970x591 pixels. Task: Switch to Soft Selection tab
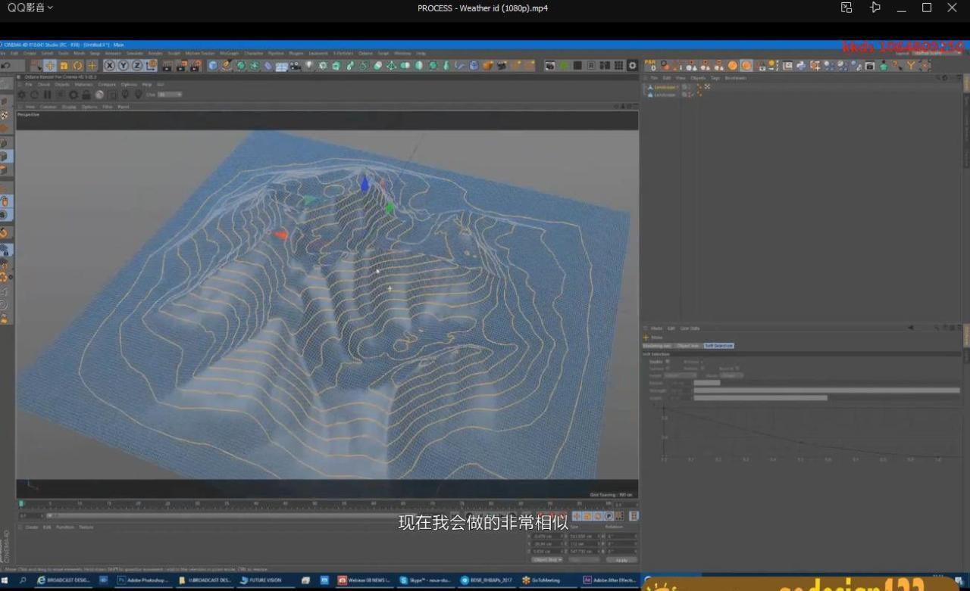[x=718, y=345]
